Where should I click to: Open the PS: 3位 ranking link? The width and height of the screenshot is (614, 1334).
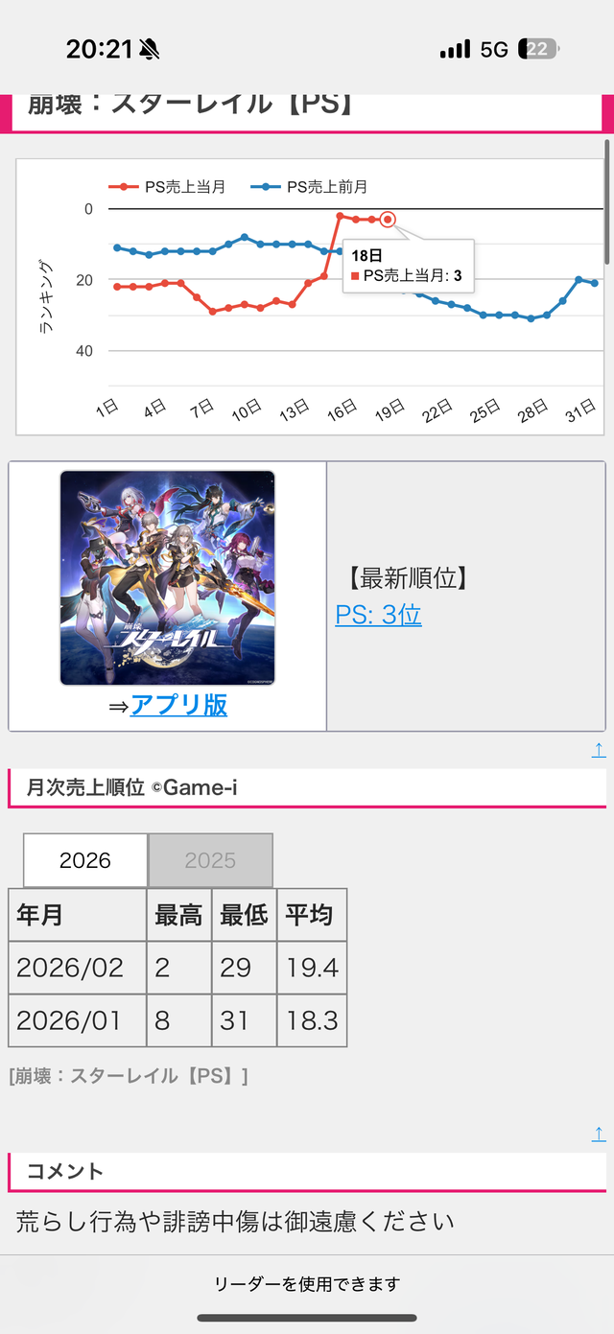tap(378, 615)
